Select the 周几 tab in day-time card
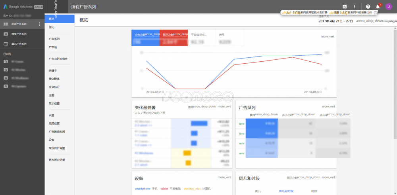 tap(258, 191)
